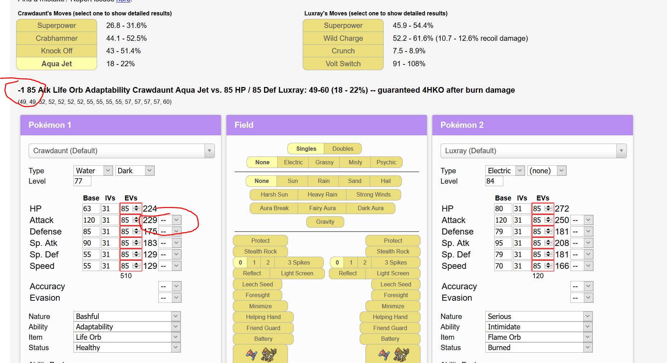Open Crawdaunt's Water type dropdown
Image resolution: width=667 pixels, height=363 pixels.
[x=93, y=171]
